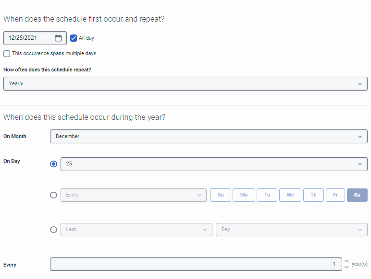Decrease the year interval with down arrow

tap(346, 267)
